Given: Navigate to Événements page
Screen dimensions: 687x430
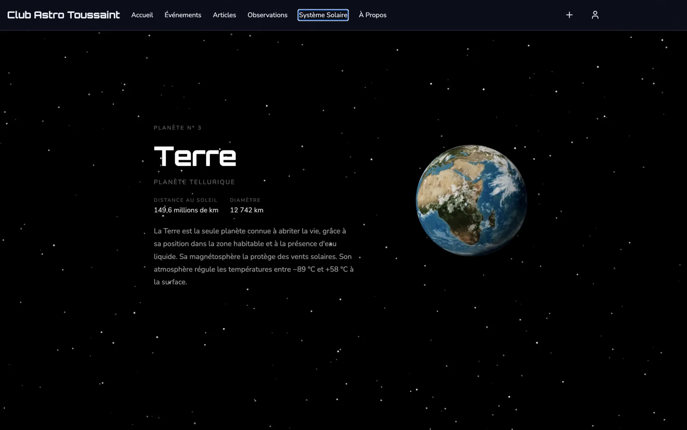Looking at the screenshot, I should point(183,15).
